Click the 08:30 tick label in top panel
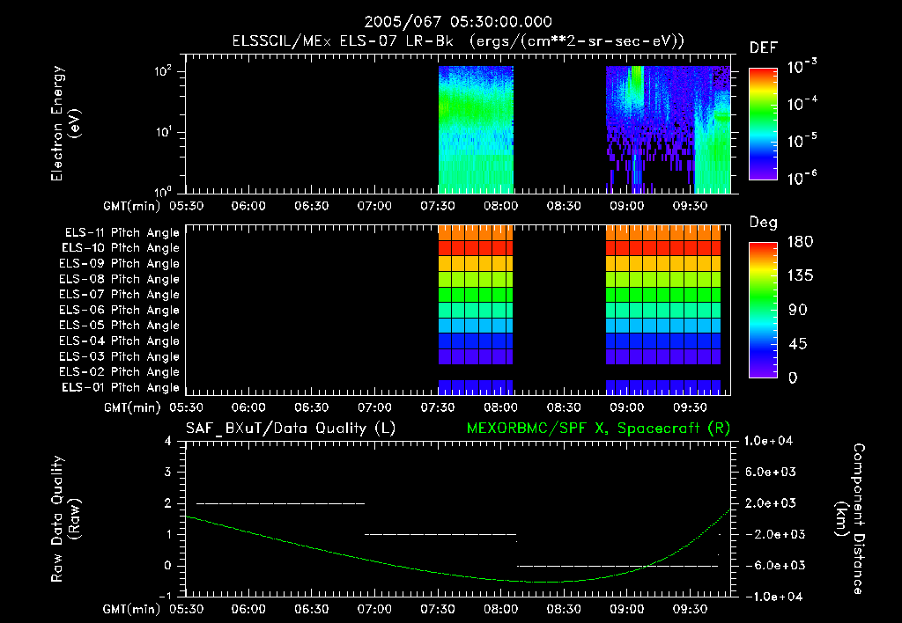Viewport: 902px width, 623px height. coord(564,206)
